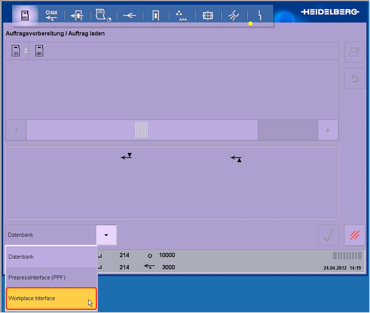This screenshot has width=370, height=313.
Task: Click the right arrow of horizontal scrollbar
Action: tap(328, 130)
